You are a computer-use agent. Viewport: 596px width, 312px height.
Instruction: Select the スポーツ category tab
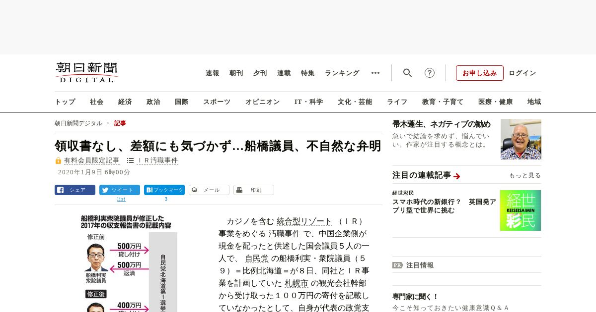pos(217,102)
